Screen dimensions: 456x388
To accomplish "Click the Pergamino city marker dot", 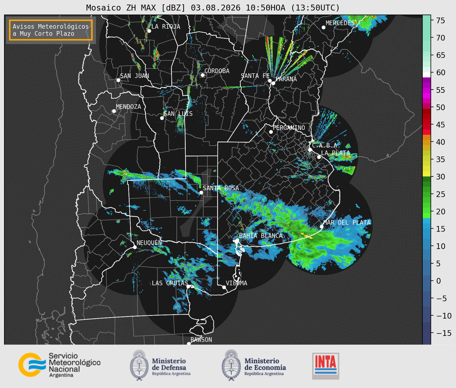I will pos(271,132).
